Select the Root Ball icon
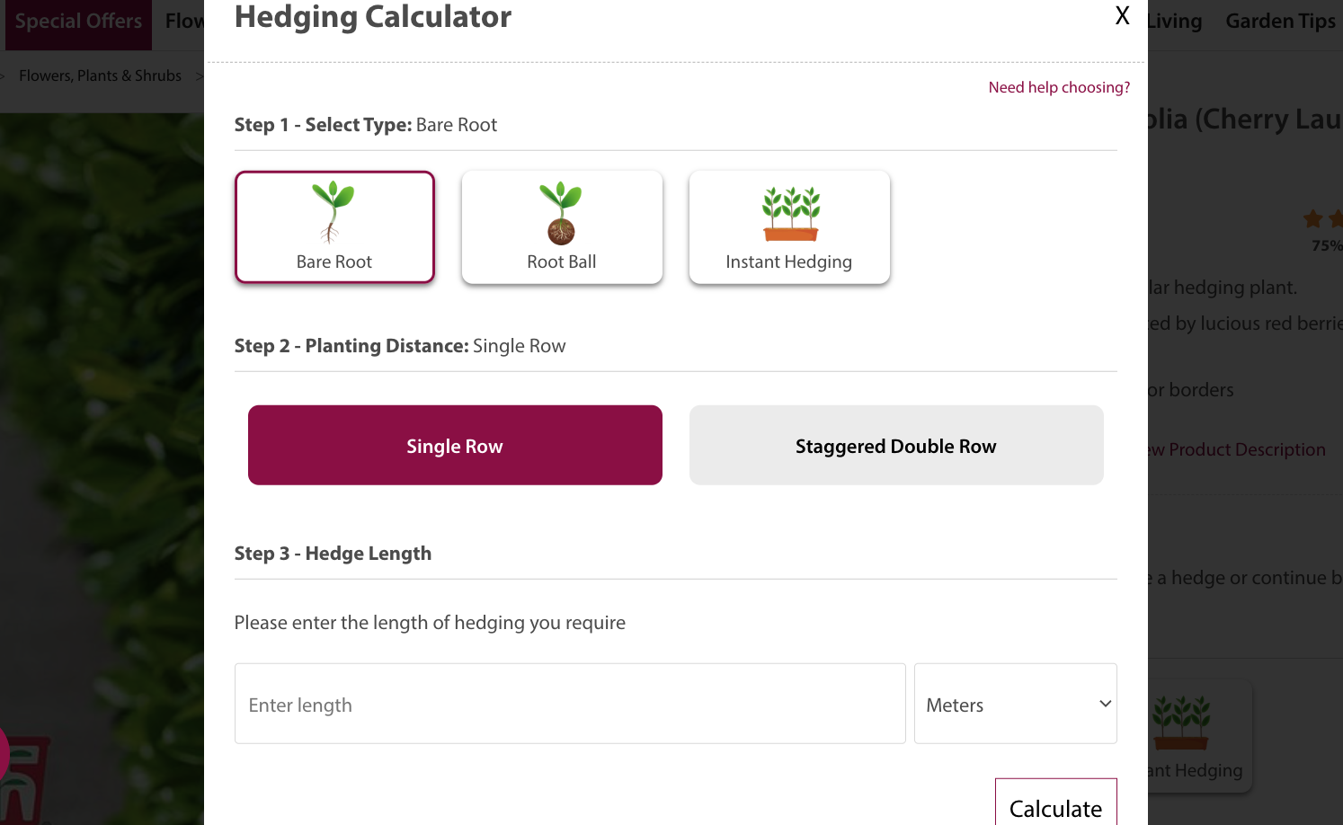Image resolution: width=1343 pixels, height=825 pixels. coord(561,226)
